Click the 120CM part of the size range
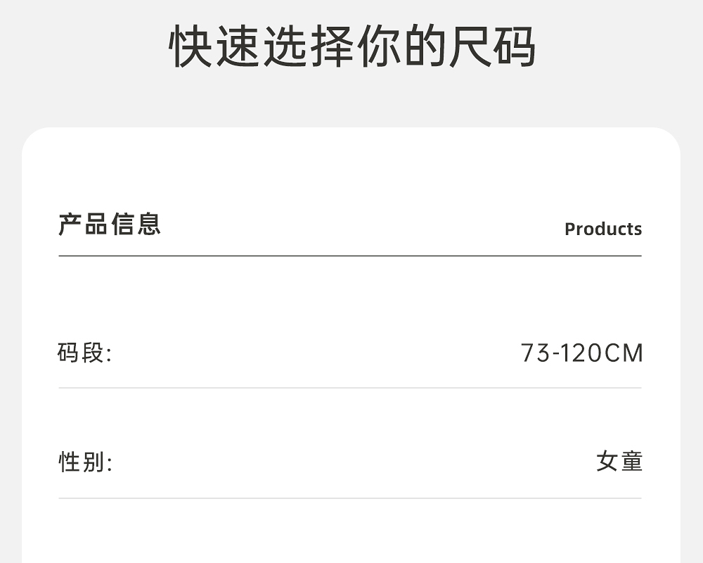The image size is (703, 563). [601, 353]
